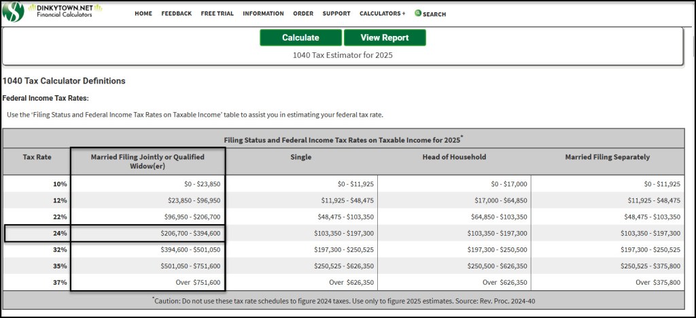
Task: Go to Free Trial page
Action: [x=217, y=14]
